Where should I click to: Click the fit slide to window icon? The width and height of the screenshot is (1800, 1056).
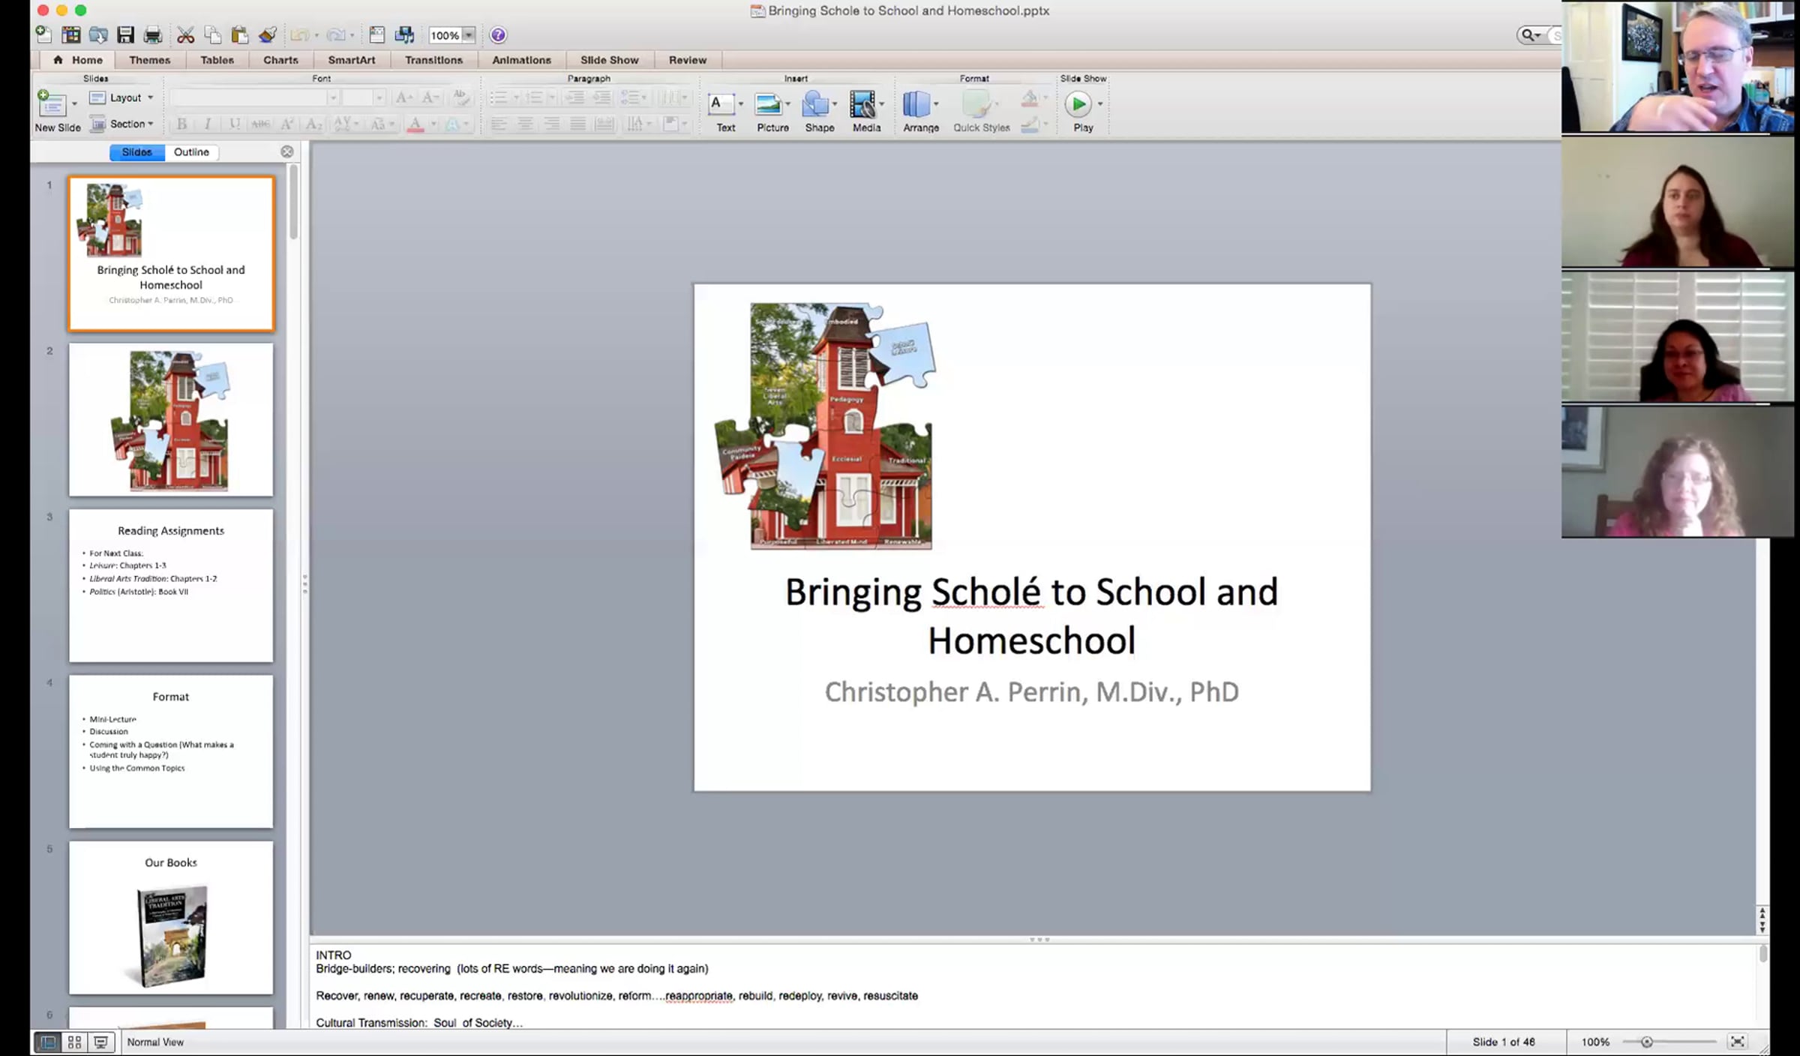tap(1737, 1042)
